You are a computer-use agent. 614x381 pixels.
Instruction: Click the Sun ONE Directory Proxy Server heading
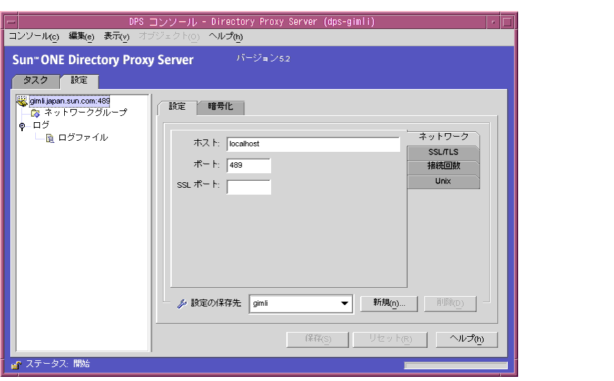click(x=103, y=60)
